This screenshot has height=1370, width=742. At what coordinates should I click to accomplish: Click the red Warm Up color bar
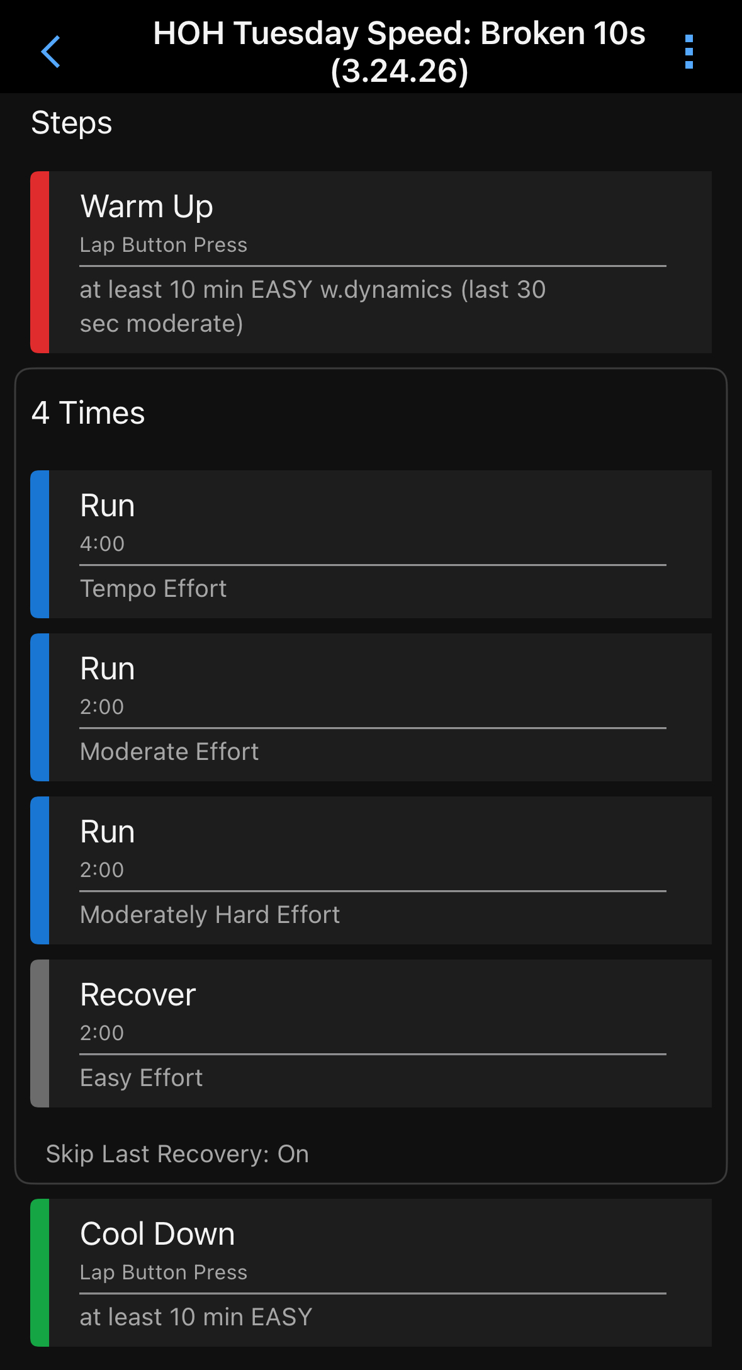(40, 262)
